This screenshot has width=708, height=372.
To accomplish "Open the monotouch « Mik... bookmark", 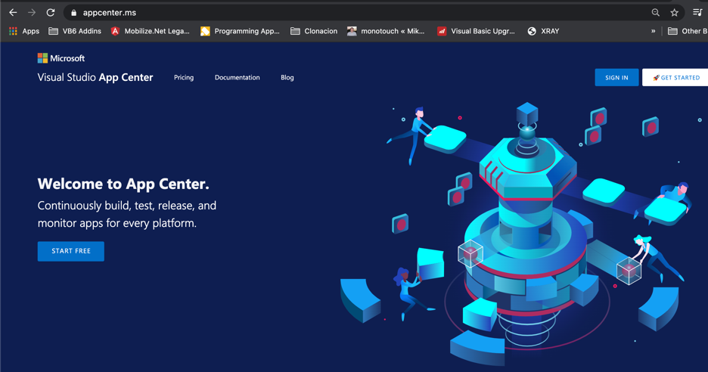I will 386,31.
